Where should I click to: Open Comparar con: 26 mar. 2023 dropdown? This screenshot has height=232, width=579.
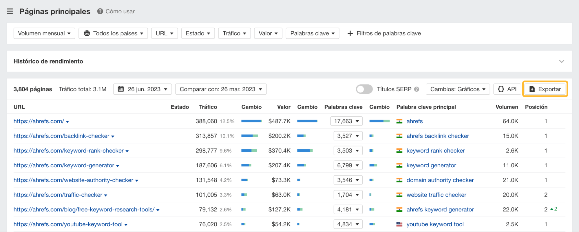click(221, 89)
